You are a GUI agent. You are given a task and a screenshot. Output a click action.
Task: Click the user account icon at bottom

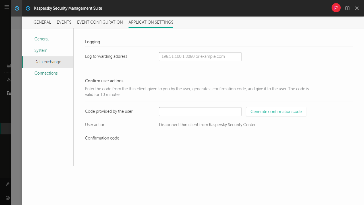[8, 198]
